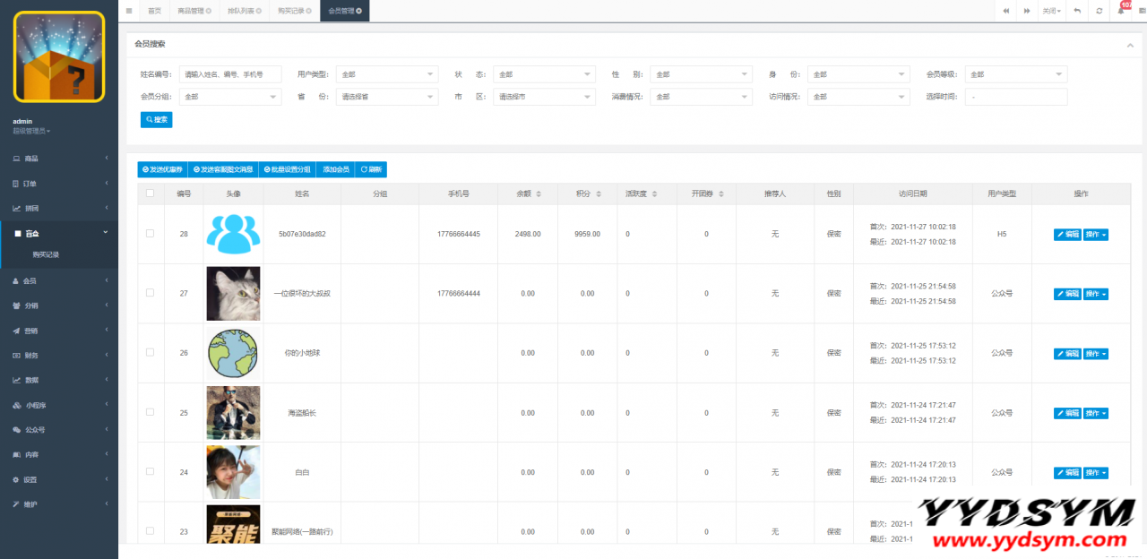1147x559 pixels.
Task: Open 操作 dropdown for member 27
Action: tap(1096, 294)
